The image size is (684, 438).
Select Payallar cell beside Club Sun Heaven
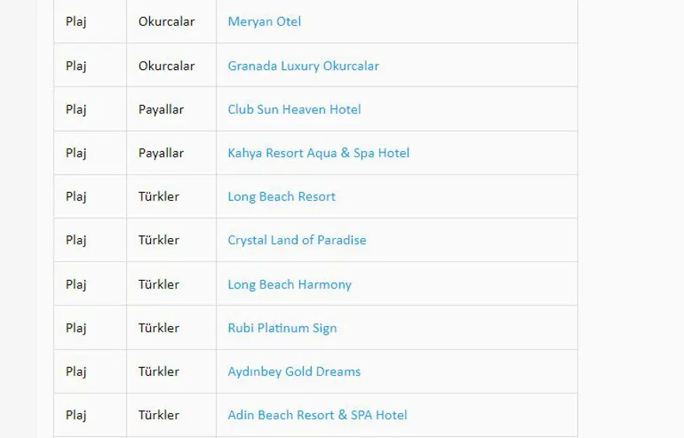tap(161, 110)
